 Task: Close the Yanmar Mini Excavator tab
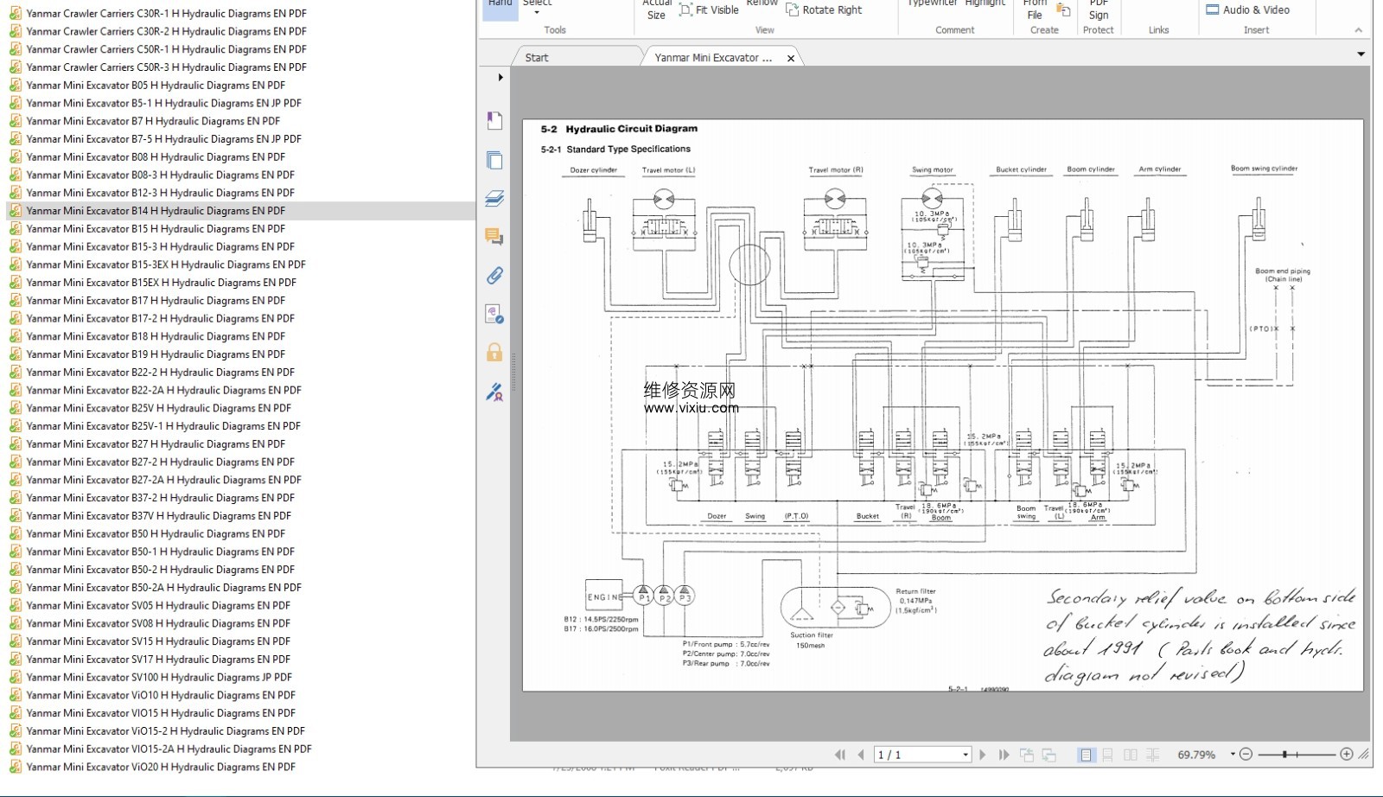[791, 59]
